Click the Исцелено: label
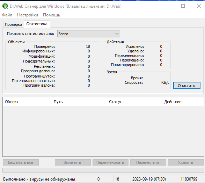 click(135, 46)
